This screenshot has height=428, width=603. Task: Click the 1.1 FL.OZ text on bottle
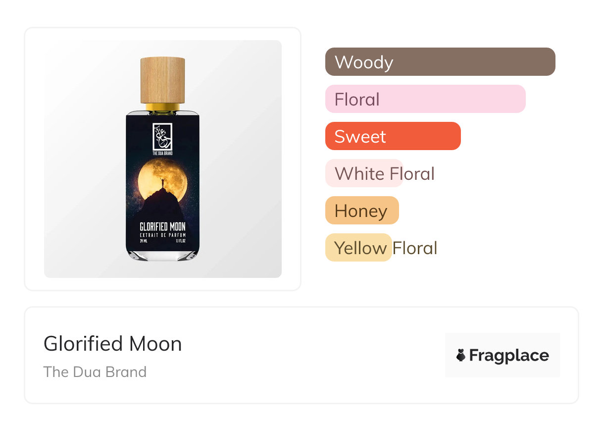click(179, 241)
